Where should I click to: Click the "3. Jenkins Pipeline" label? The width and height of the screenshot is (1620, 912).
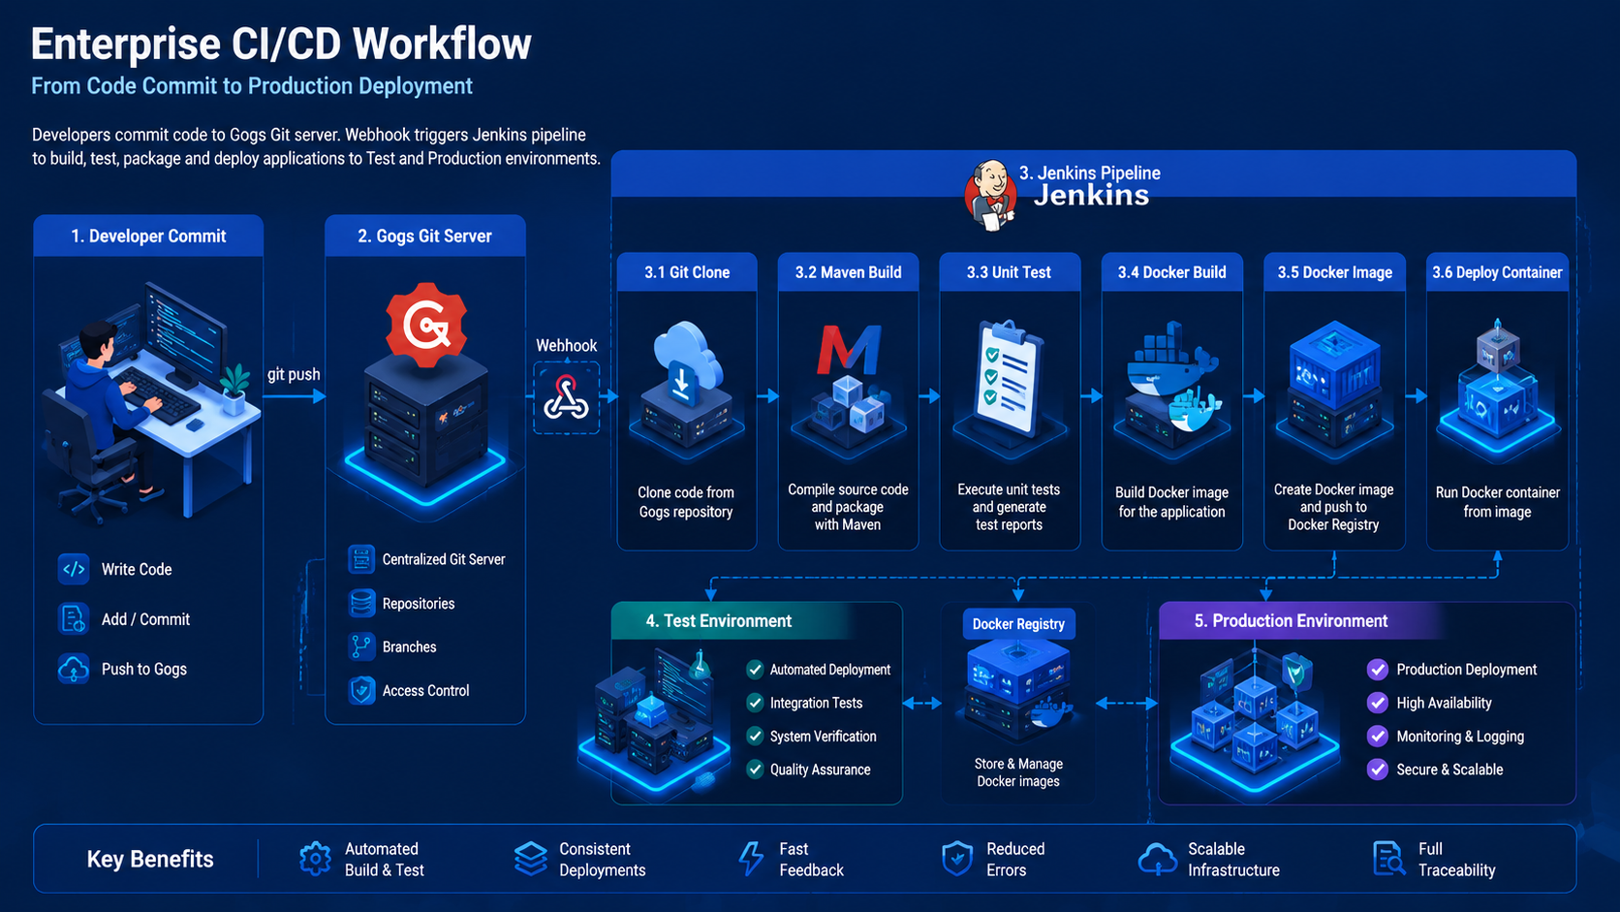point(1090,173)
